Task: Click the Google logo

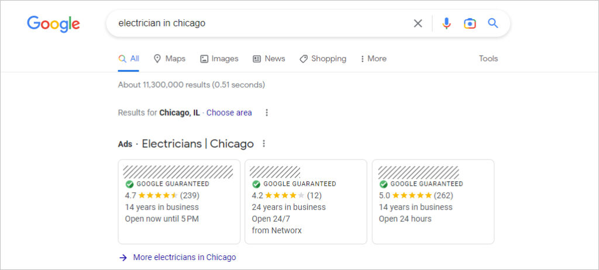Action: coord(53,23)
